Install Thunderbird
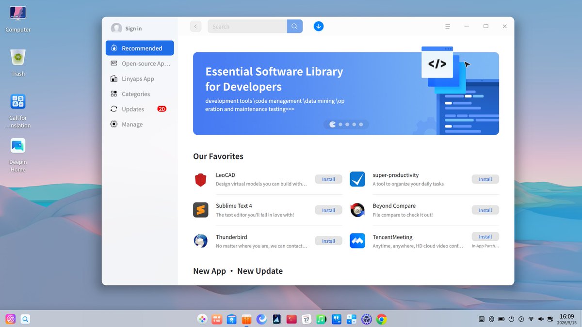The height and width of the screenshot is (327, 582). (x=328, y=241)
